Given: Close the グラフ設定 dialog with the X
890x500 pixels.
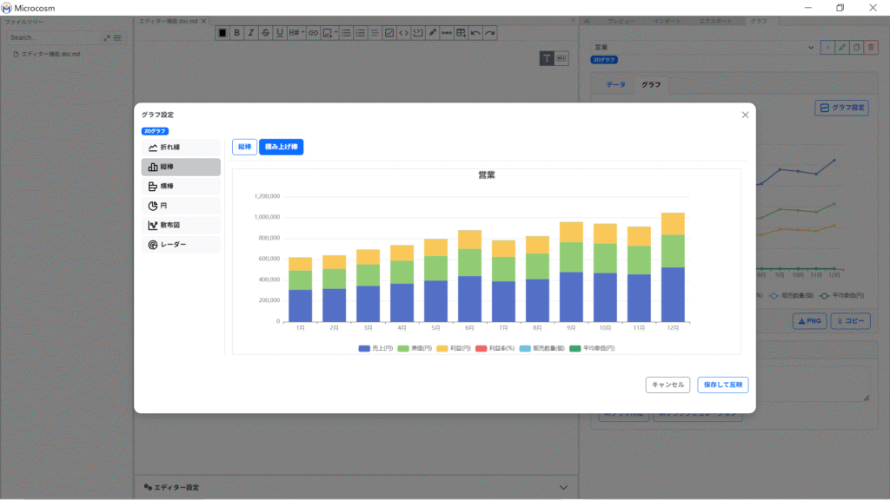Looking at the screenshot, I should tap(745, 115).
